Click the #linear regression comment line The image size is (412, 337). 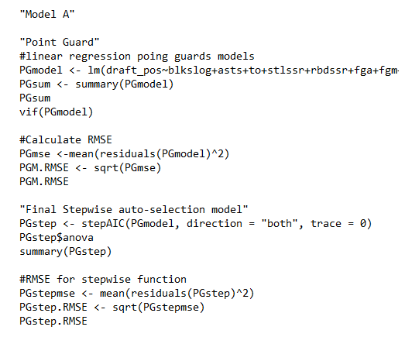click(x=137, y=57)
